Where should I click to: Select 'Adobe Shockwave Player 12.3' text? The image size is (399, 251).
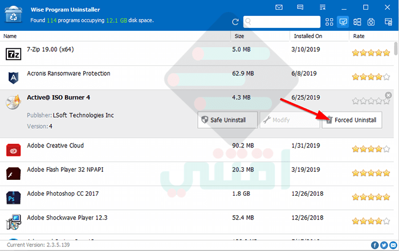click(x=67, y=218)
